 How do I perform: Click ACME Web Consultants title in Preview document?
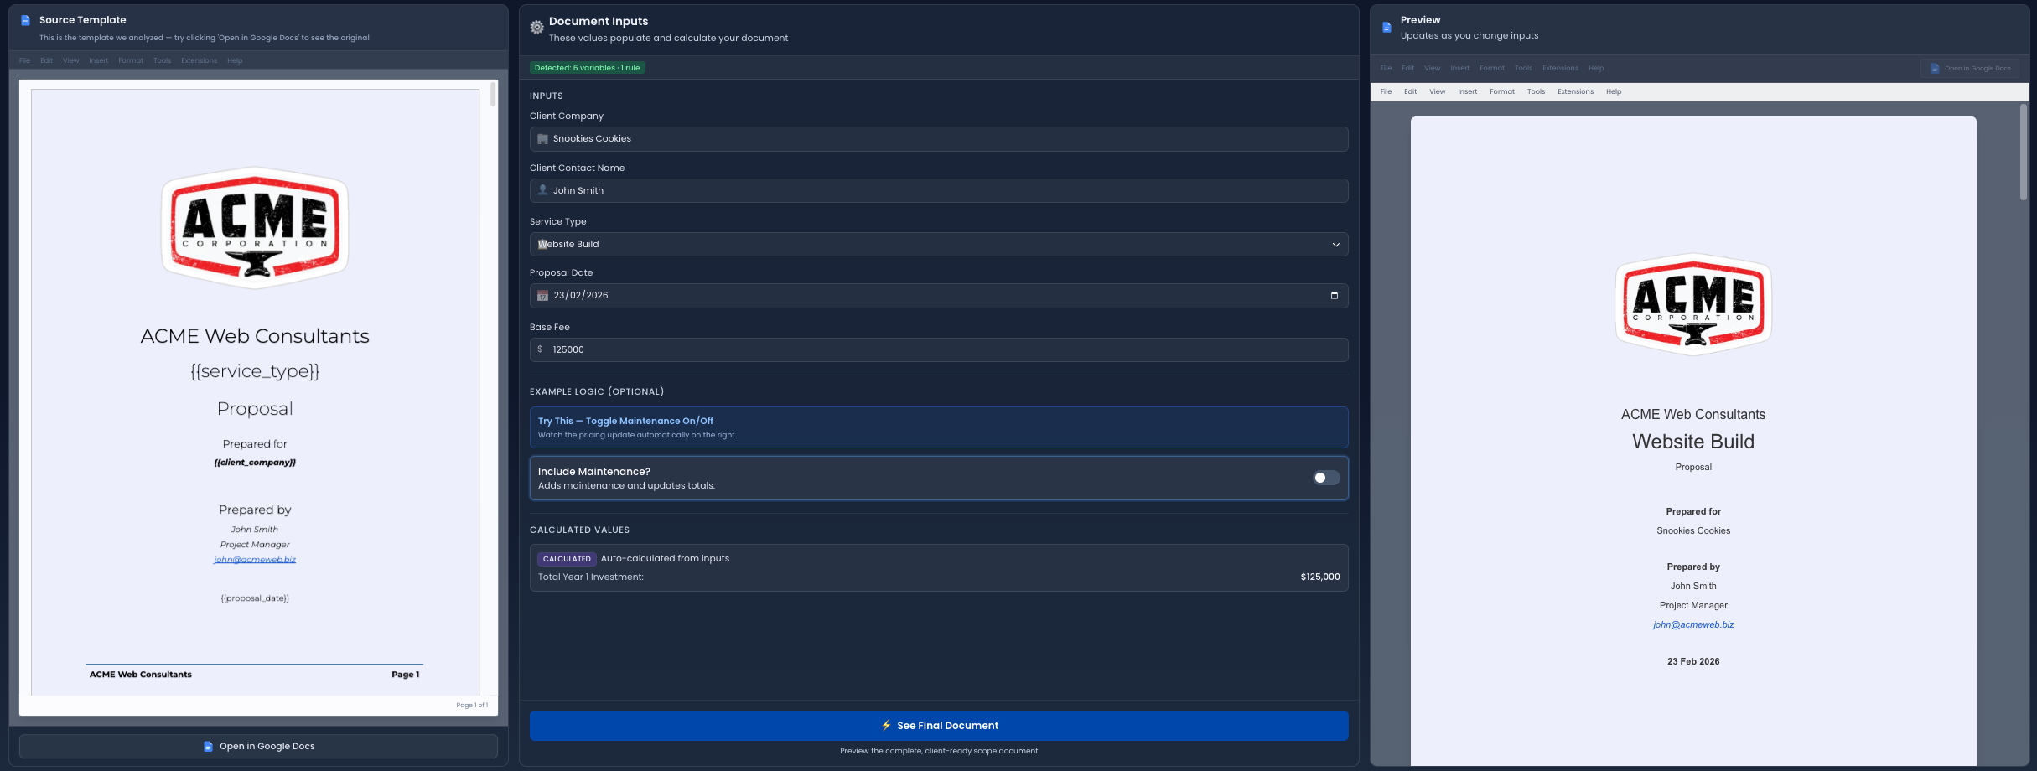coord(1693,415)
